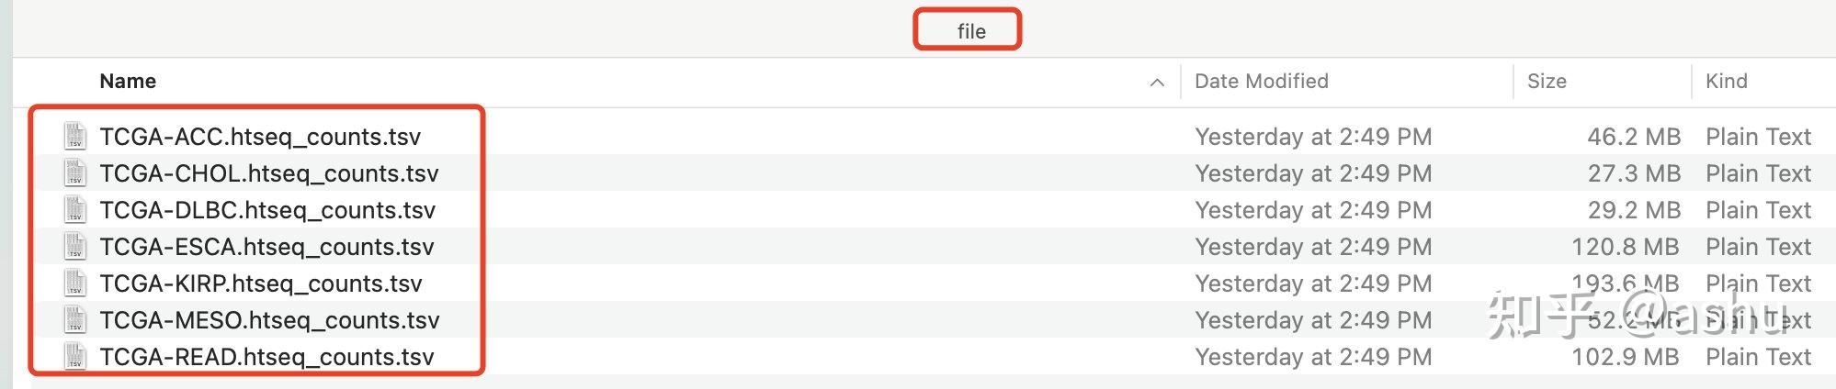Select the TCGA-READ.htseq_counts.tsv filename text
The width and height of the screenshot is (1836, 389).
tap(266, 357)
